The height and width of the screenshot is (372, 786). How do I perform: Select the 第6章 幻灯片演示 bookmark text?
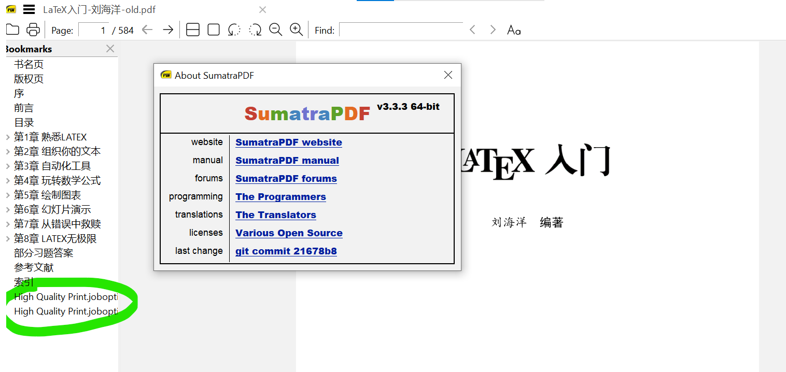tap(52, 209)
